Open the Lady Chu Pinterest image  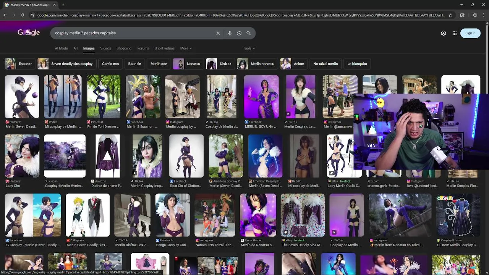pyautogui.click(x=22, y=156)
